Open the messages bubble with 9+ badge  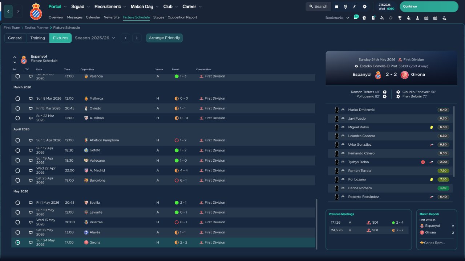click(356, 17)
